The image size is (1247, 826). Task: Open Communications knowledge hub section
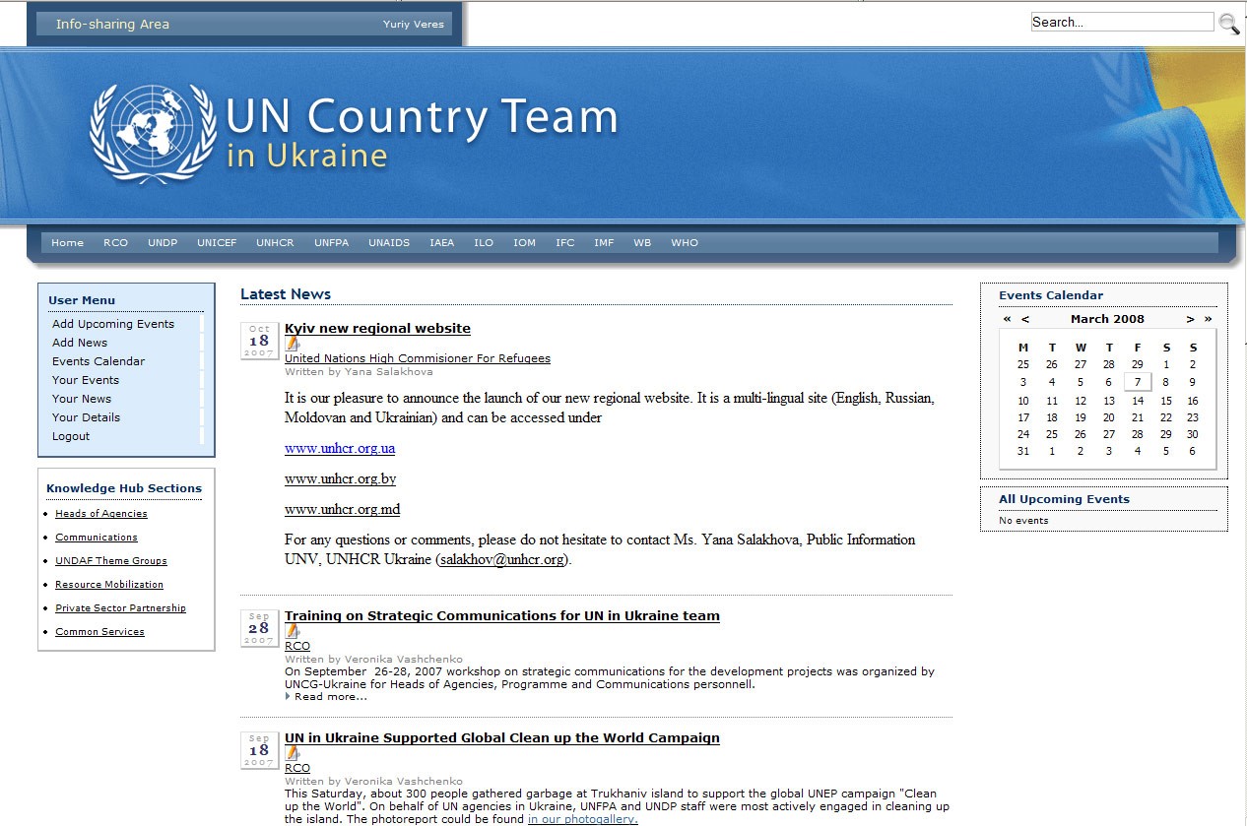(97, 538)
